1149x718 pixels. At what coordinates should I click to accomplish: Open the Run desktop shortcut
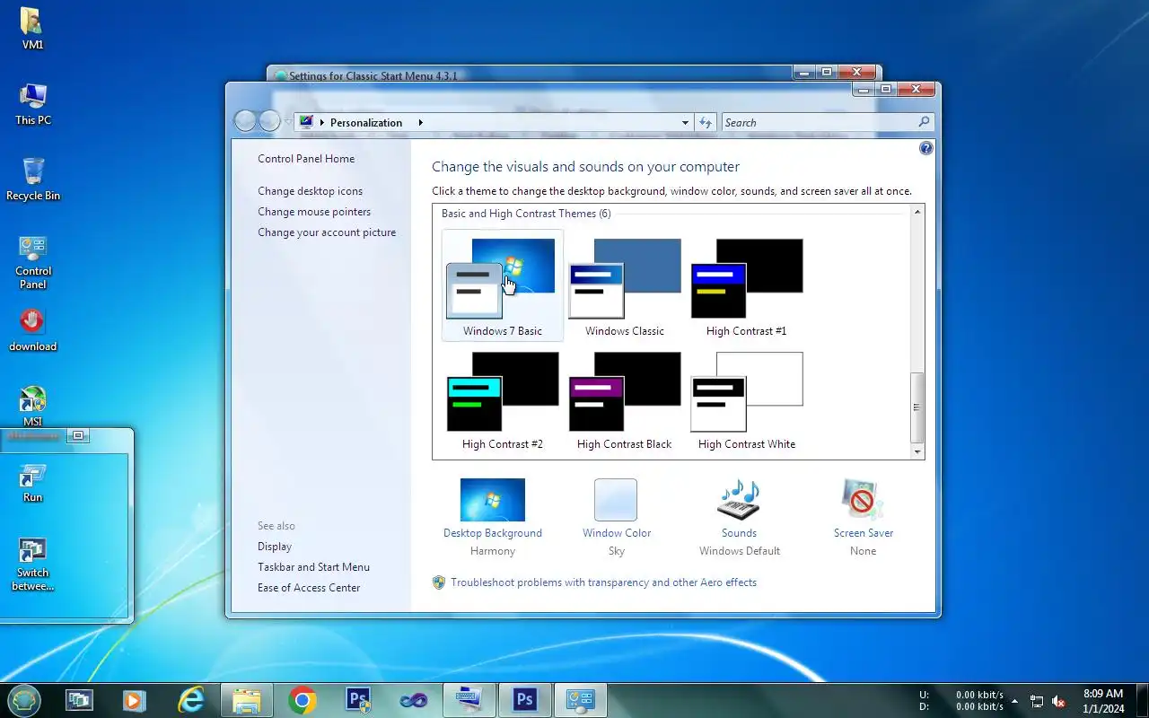tap(32, 483)
